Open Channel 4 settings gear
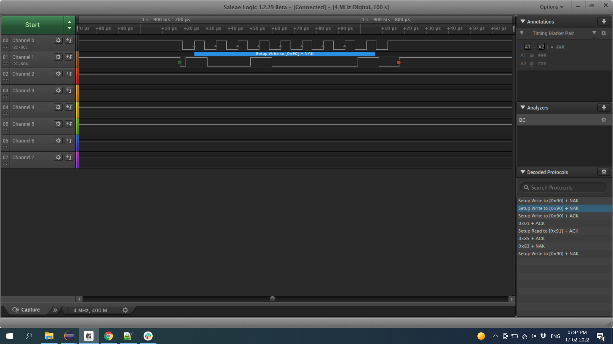This screenshot has width=613, height=344. [x=58, y=107]
